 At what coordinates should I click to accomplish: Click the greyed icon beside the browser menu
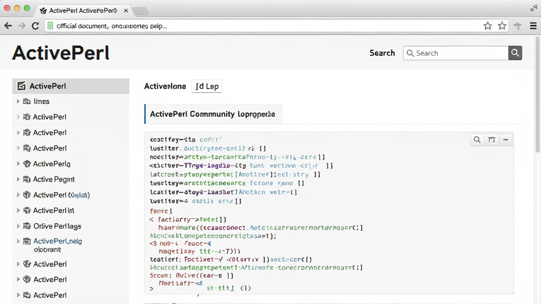point(518,26)
